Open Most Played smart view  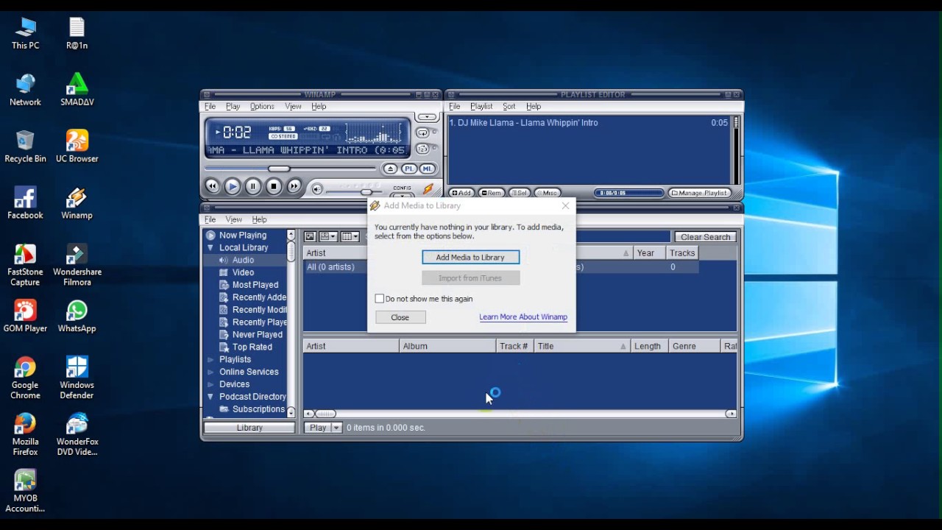[x=255, y=286]
